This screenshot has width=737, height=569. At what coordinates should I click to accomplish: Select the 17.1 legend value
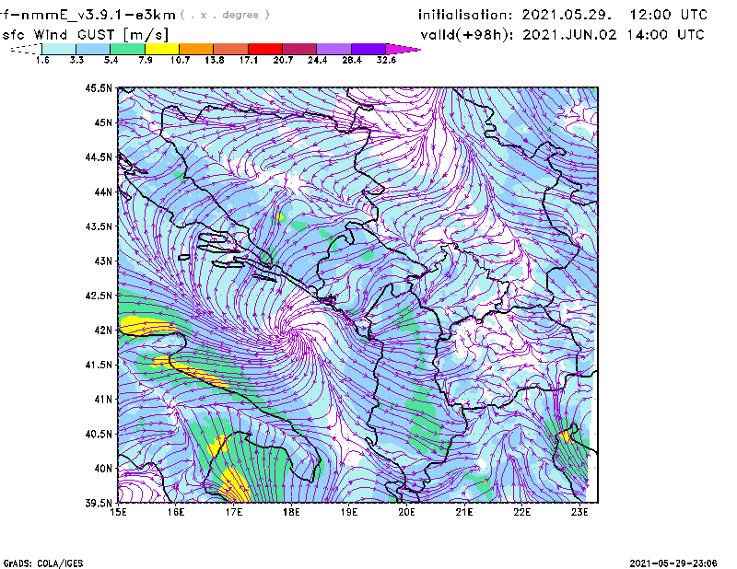tap(249, 60)
